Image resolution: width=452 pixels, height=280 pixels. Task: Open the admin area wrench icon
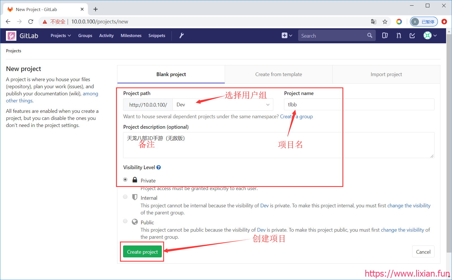(182, 36)
